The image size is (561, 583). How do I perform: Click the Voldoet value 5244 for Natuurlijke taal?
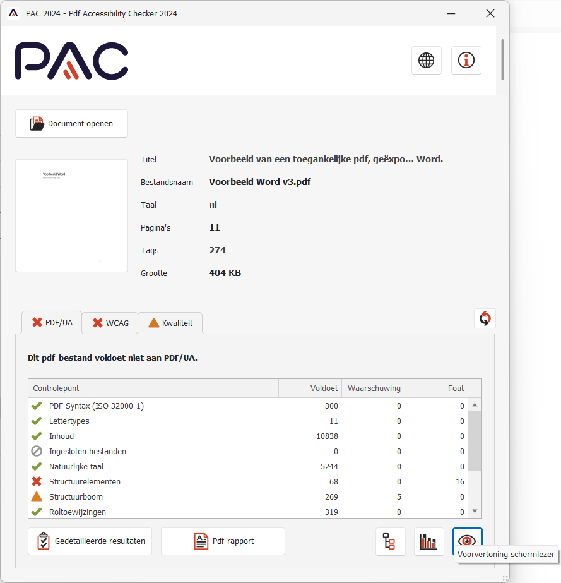pos(329,466)
